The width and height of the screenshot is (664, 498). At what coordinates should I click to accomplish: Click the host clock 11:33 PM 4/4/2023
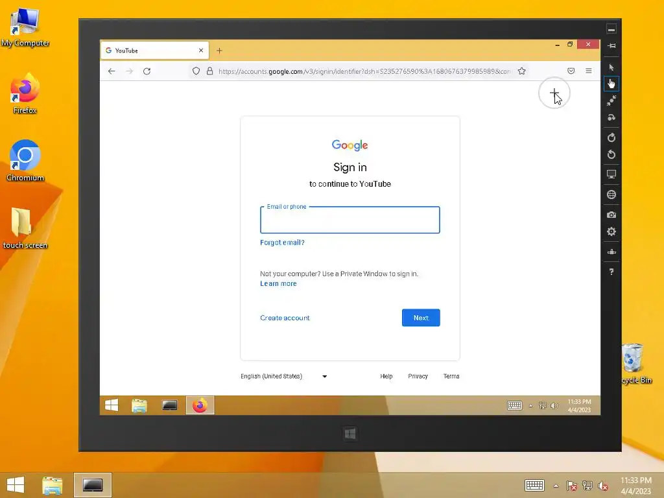(635, 485)
